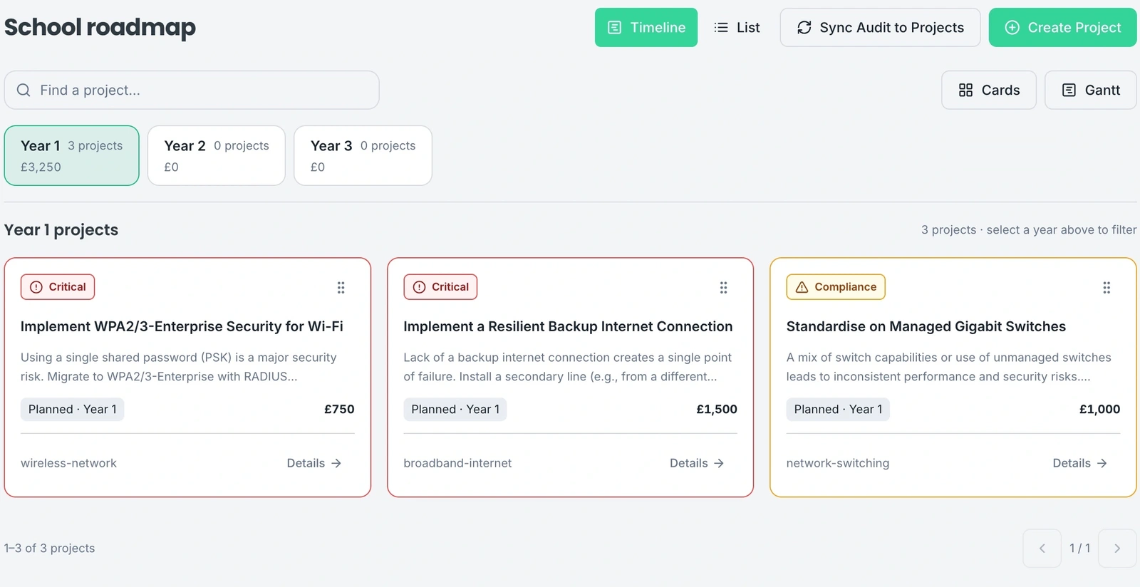Open options menu on Managed Gigabit Switches card
The height and width of the screenshot is (587, 1140).
point(1107,288)
